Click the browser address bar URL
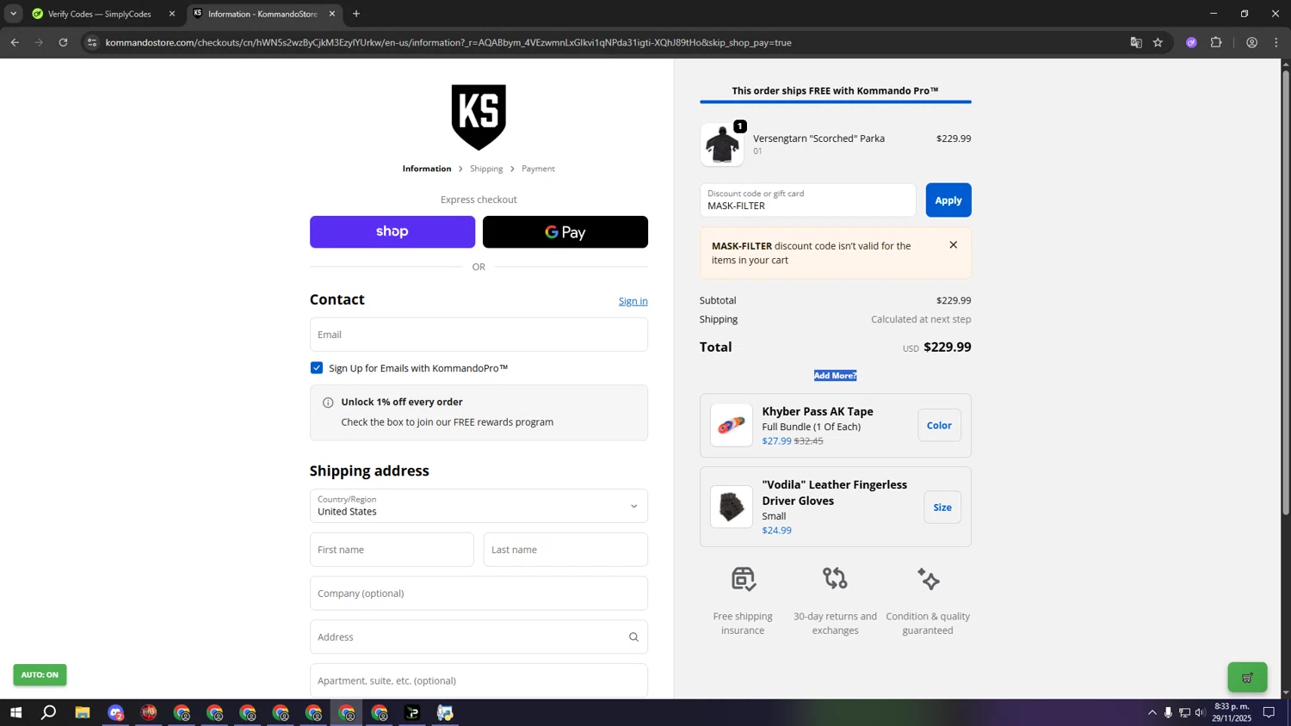Screen dimensions: 1291x726 (x=448, y=42)
